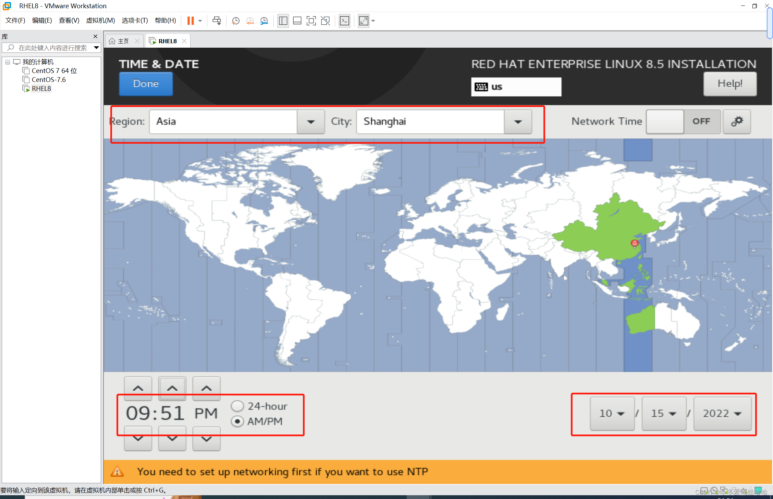Open the Region dropdown arrow
The image size is (773, 499).
pos(311,122)
